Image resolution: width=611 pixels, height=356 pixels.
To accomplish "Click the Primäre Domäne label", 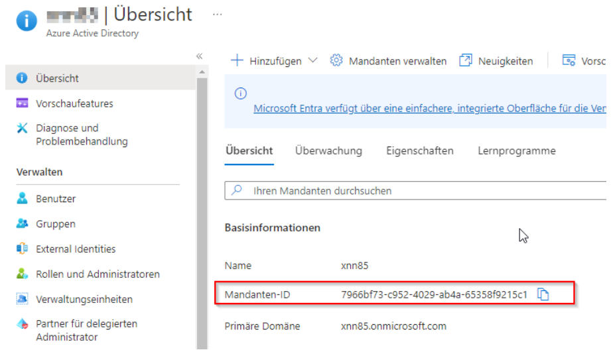I will click(262, 326).
